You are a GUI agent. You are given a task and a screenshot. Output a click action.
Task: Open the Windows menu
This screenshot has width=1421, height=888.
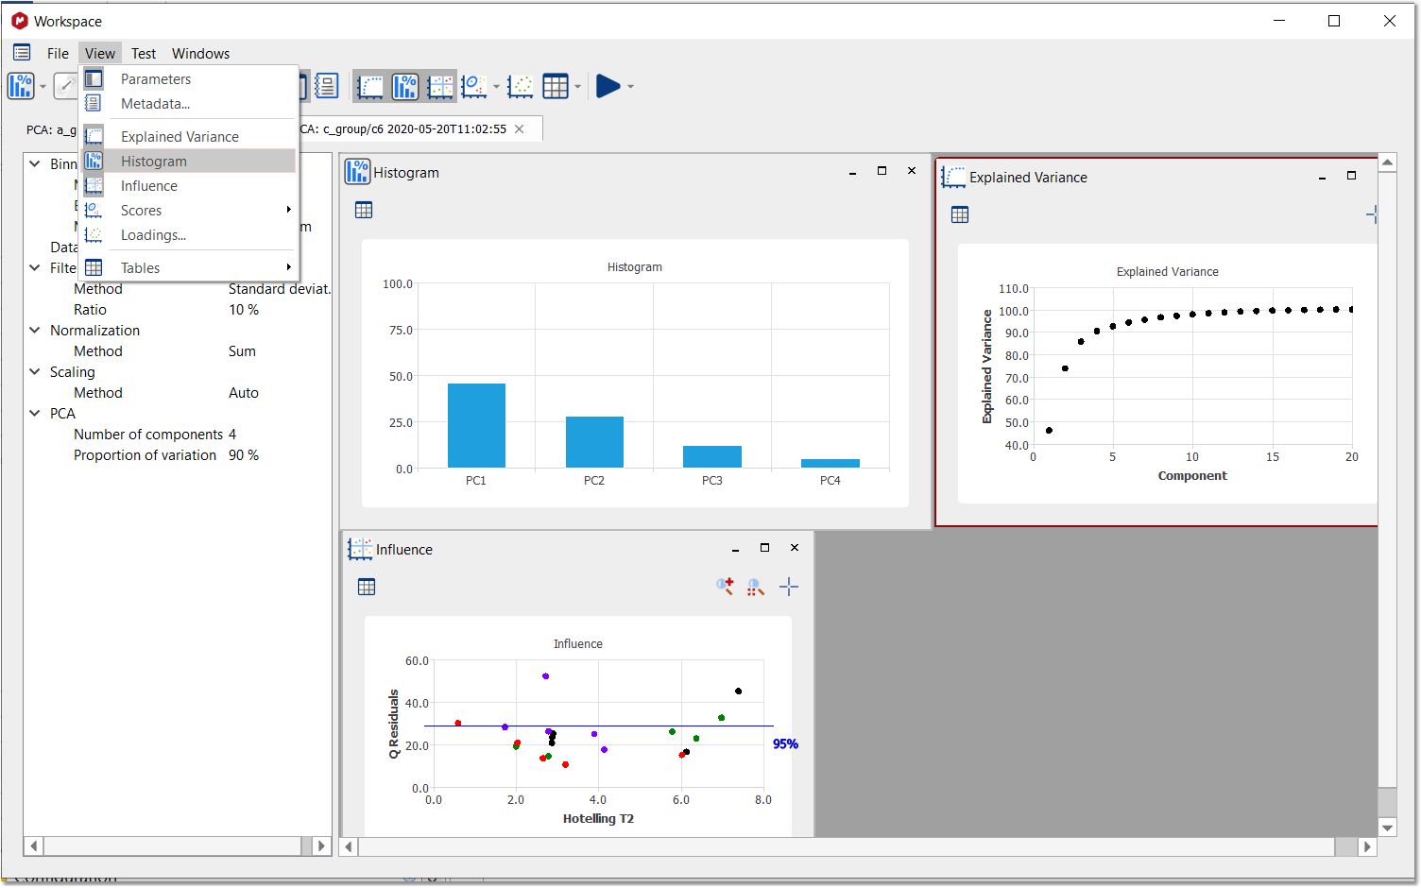200,53
